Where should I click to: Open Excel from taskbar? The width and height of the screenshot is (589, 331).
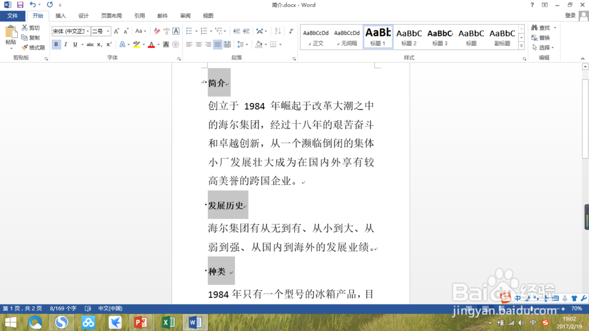coord(168,322)
